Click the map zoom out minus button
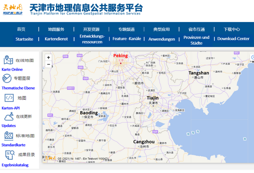The height and width of the screenshot is (173, 254). click(49, 64)
